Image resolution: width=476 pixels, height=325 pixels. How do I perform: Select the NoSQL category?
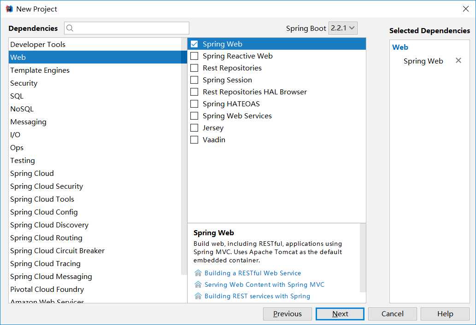pos(95,109)
